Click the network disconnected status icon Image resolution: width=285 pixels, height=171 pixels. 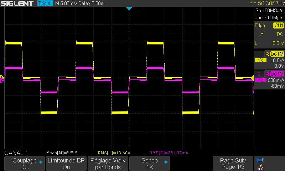pyautogui.click(x=261, y=167)
